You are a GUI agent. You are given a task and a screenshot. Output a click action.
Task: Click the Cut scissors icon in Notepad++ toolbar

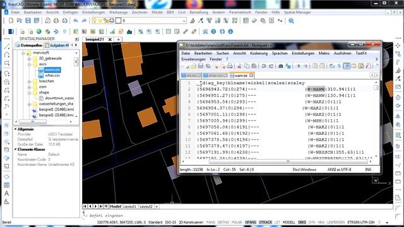tap(239, 66)
